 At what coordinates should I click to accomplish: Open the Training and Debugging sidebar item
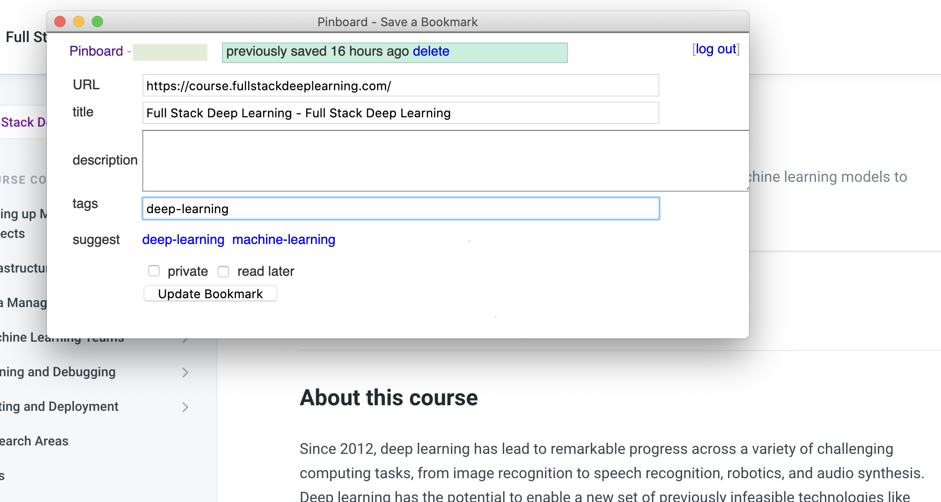(58, 372)
